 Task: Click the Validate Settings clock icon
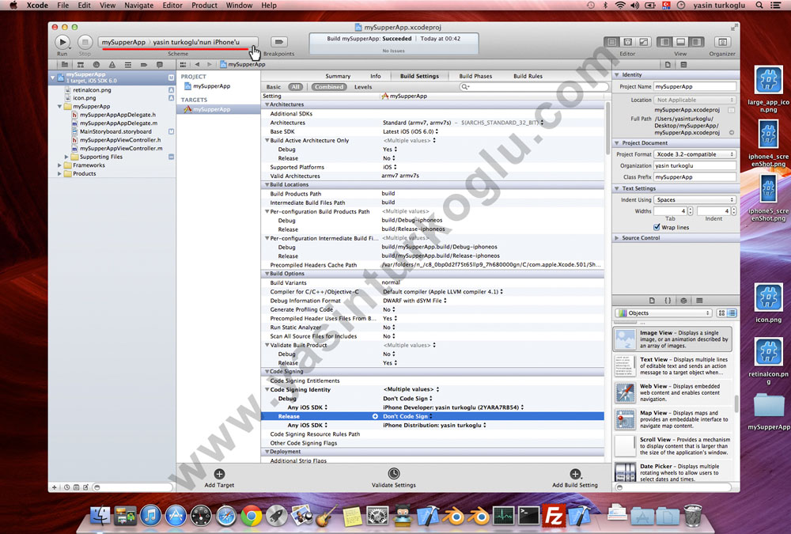[393, 473]
